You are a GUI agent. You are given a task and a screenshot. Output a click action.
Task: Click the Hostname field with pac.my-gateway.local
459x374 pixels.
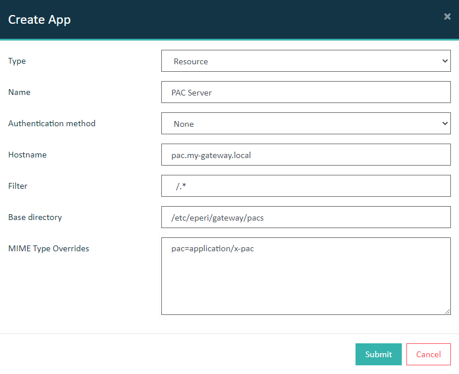306,155
